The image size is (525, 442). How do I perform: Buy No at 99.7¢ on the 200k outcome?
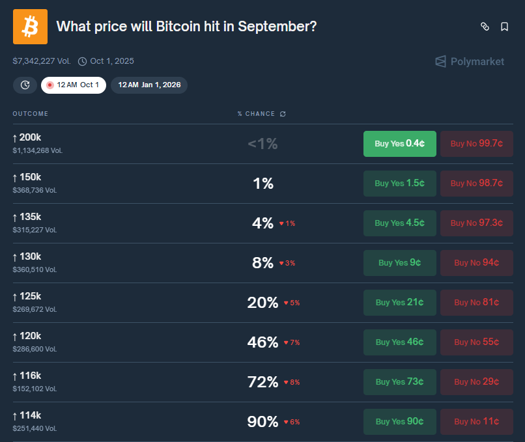pyautogui.click(x=476, y=143)
